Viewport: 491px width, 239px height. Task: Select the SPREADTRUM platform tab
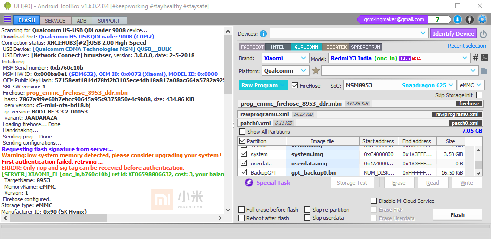[x=365, y=47]
